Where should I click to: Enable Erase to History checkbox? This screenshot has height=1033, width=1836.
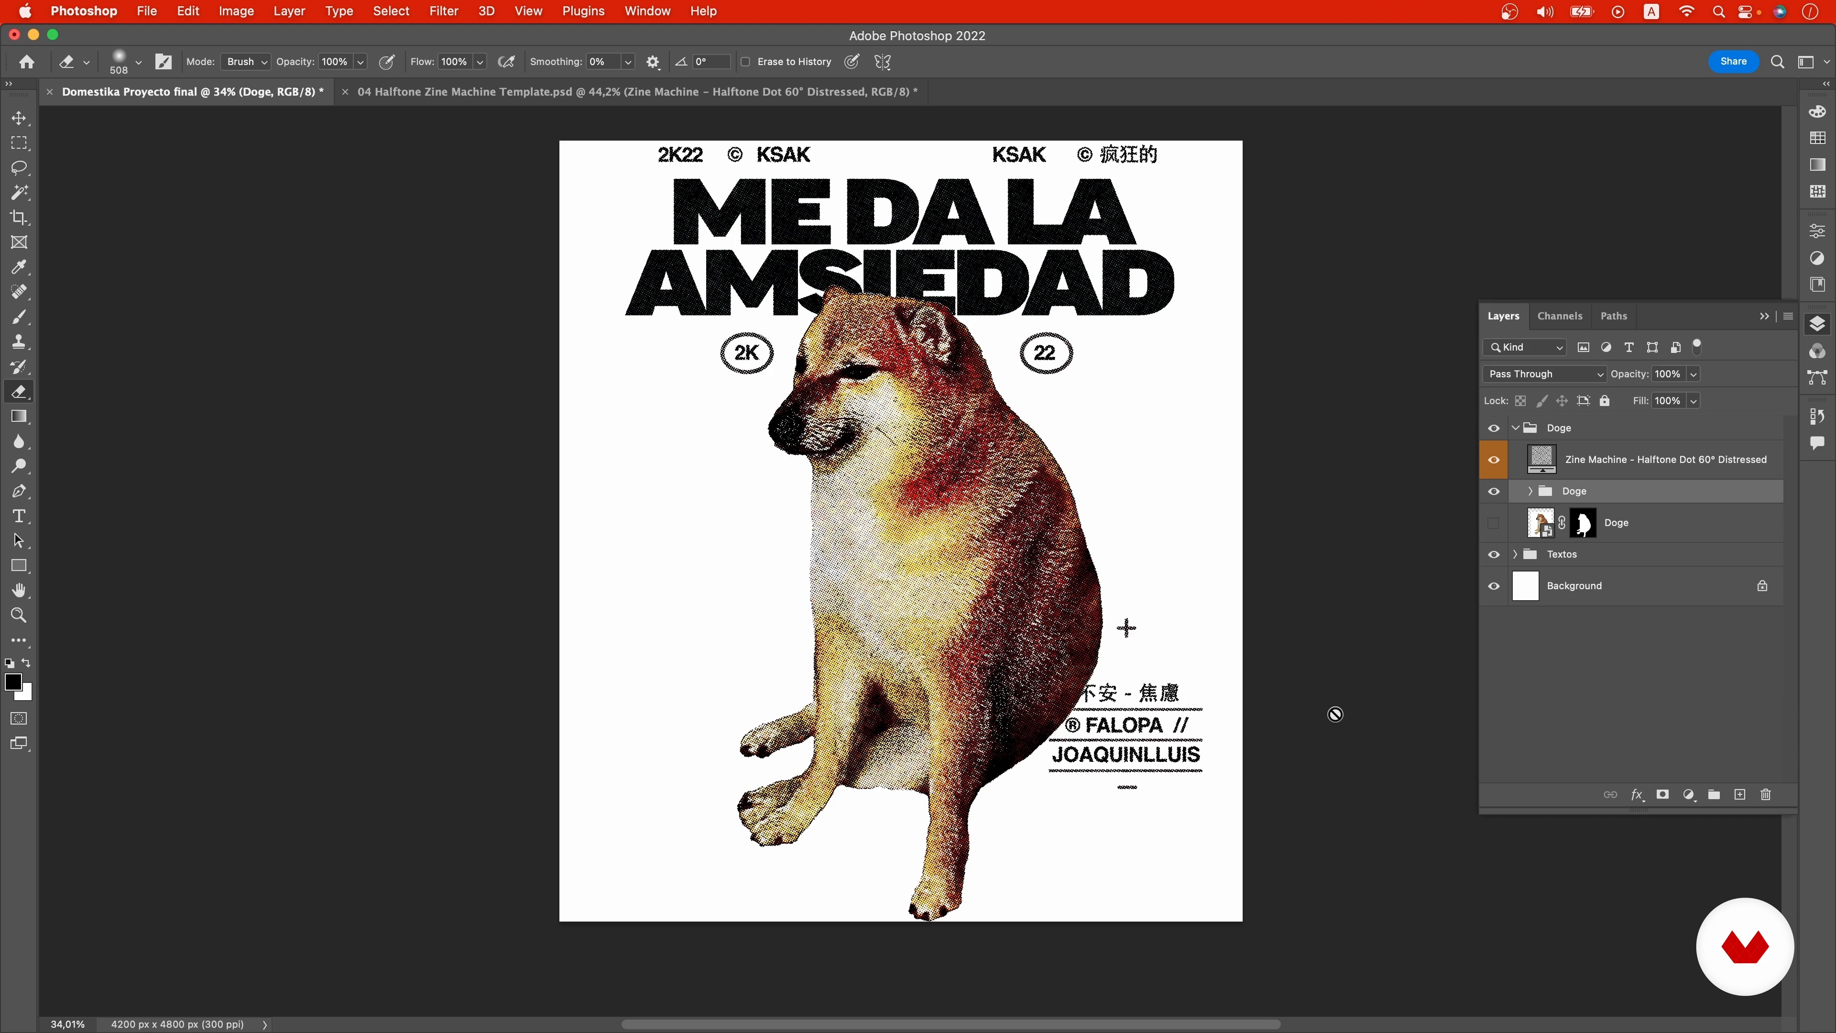pos(745,62)
